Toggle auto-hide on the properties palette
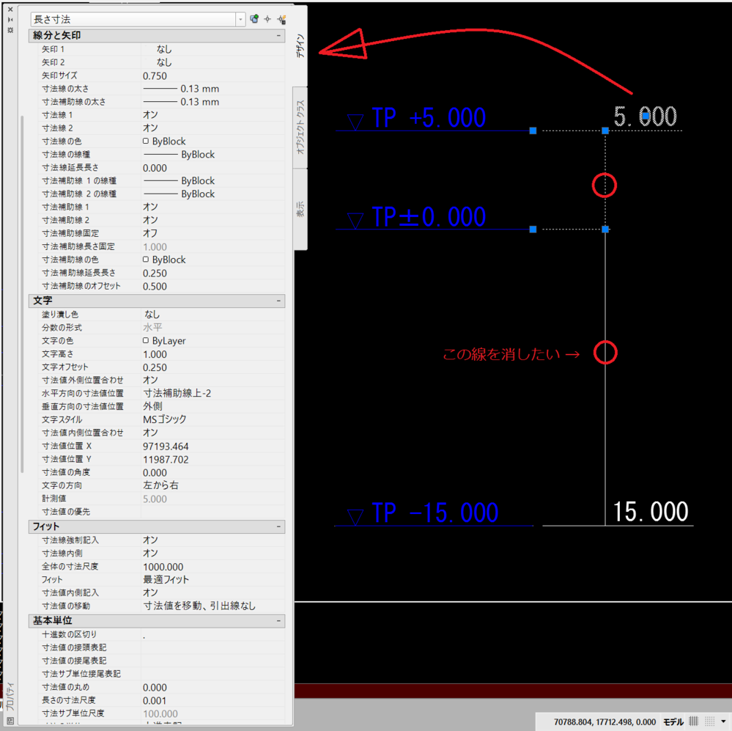 (x=10, y=20)
